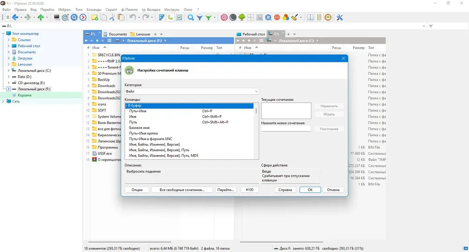The image size is (469, 252).
Task: Select the Базовое имя command row
Action: coord(189,128)
